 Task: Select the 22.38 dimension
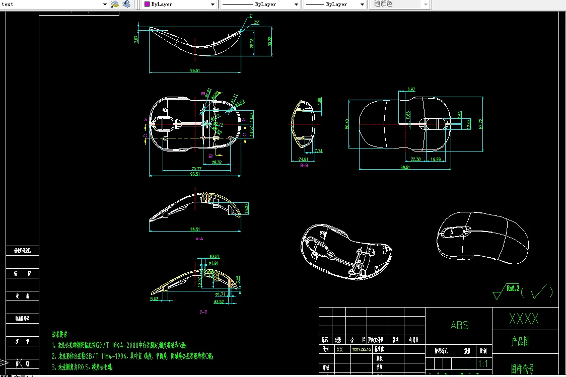[415, 159]
